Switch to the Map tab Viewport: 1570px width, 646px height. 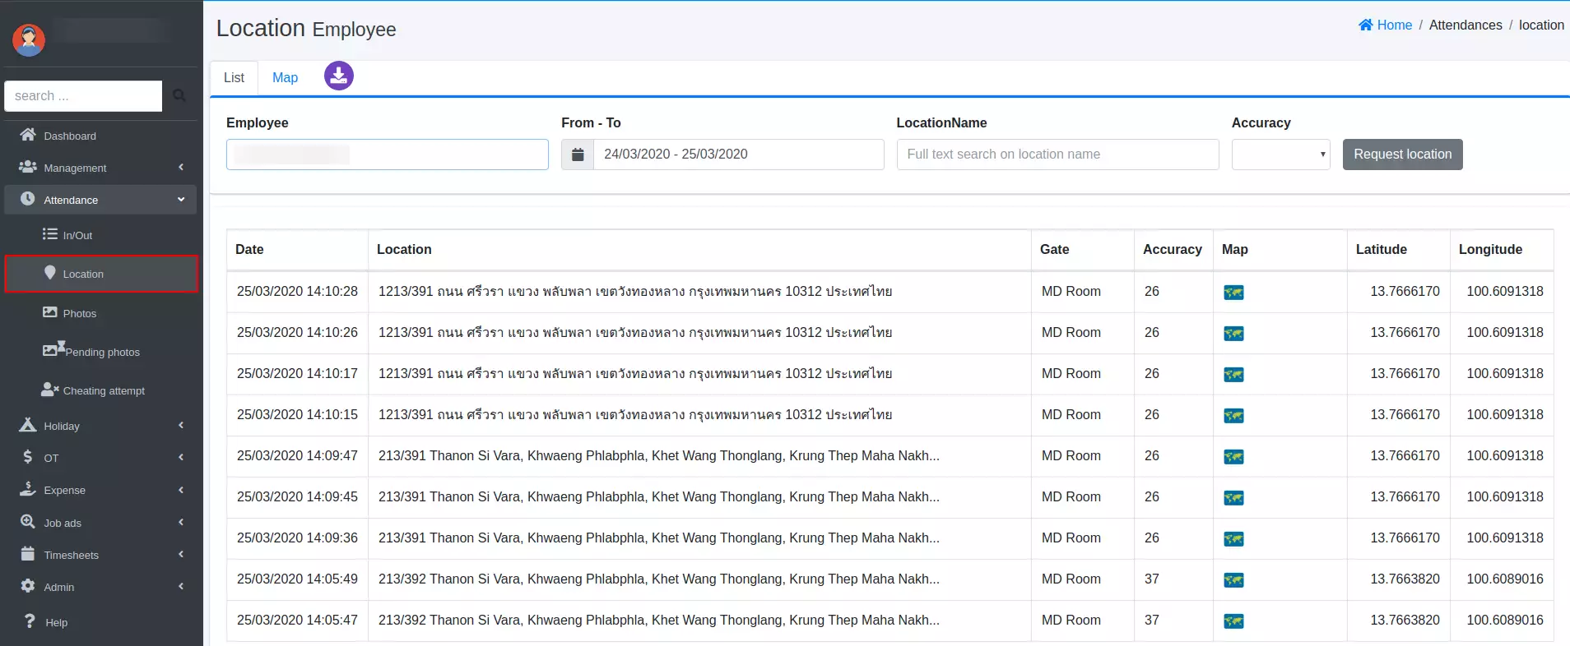pyautogui.click(x=285, y=78)
